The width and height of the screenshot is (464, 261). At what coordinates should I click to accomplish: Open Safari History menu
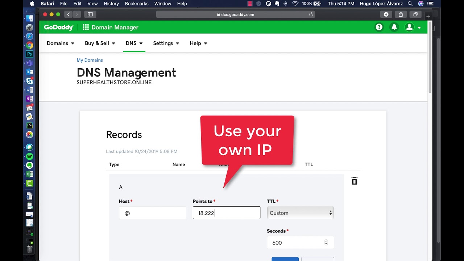[x=111, y=4]
